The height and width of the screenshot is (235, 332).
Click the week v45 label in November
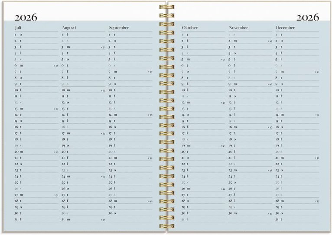270,41
